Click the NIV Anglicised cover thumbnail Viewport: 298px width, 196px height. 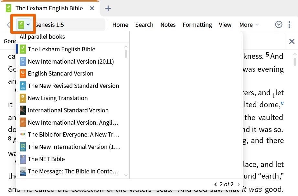click(x=23, y=122)
